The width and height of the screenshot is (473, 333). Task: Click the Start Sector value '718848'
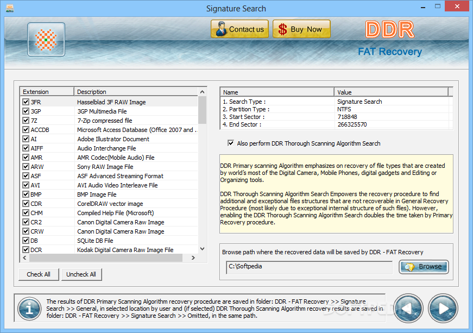tap(347, 117)
